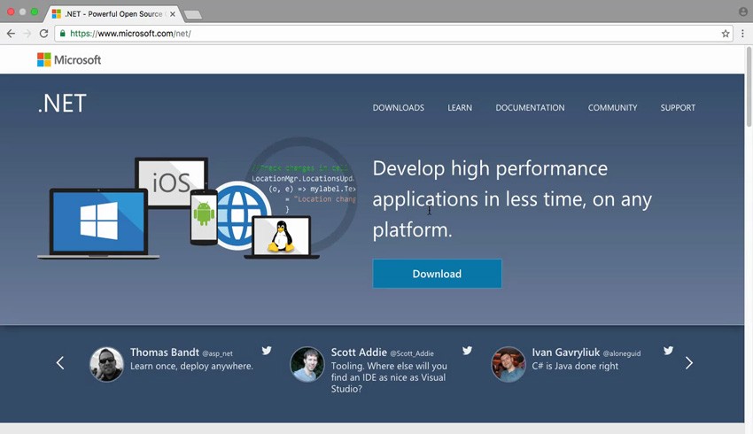This screenshot has width=753, height=434.
Task: Click the page vertical scrollbar
Action: click(749, 87)
